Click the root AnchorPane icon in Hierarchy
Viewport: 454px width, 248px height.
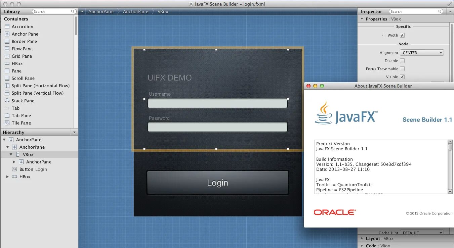tap(11, 140)
